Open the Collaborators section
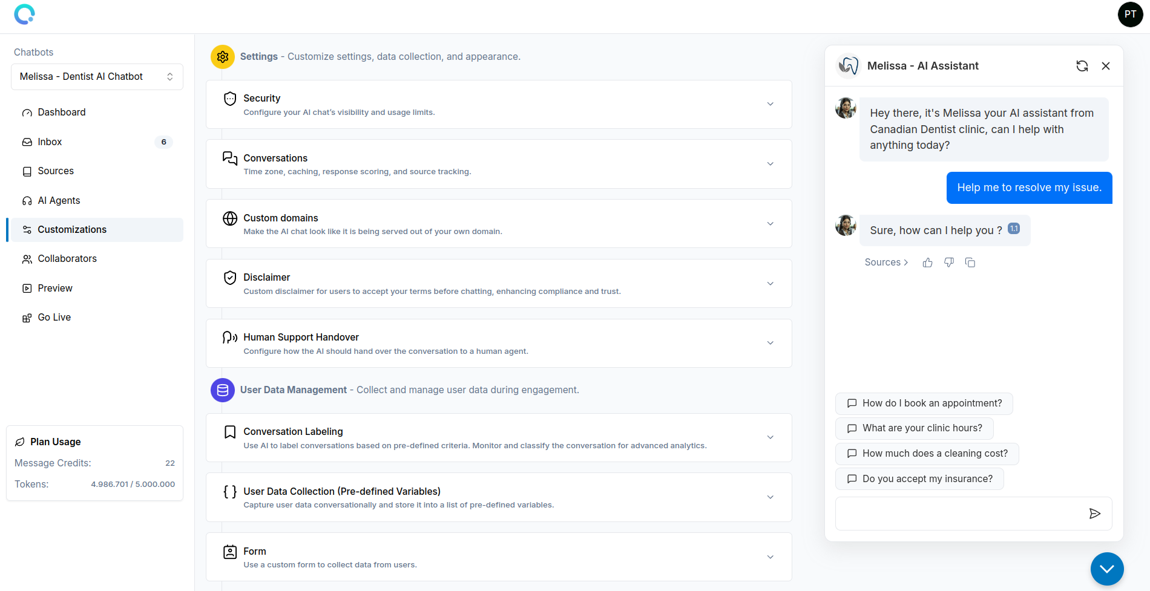Image resolution: width=1150 pixels, height=591 pixels. (x=67, y=258)
